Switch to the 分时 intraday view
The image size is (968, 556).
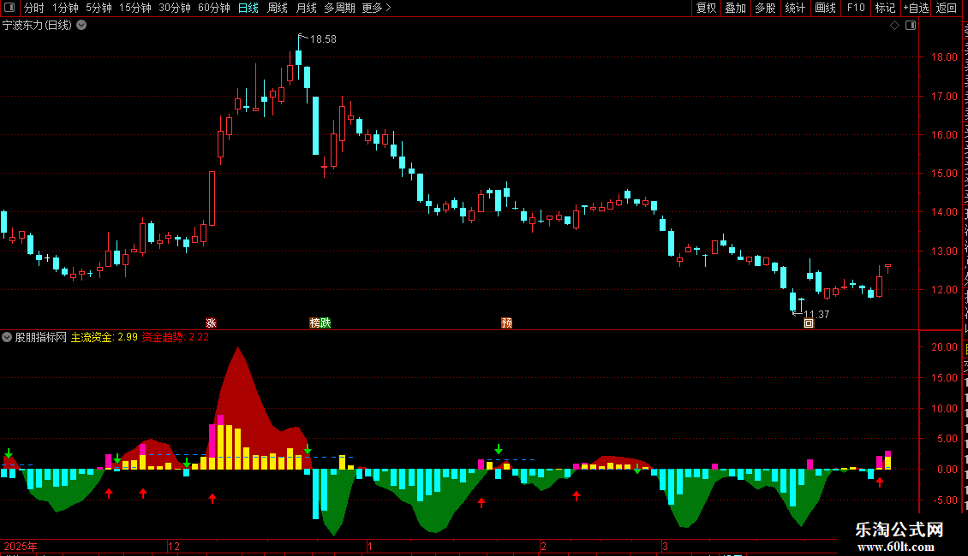pyautogui.click(x=34, y=8)
